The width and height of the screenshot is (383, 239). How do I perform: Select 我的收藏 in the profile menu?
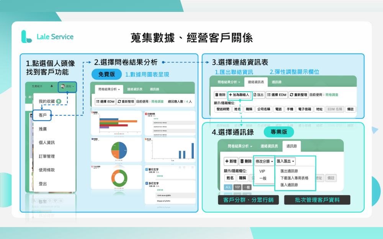(x=50, y=101)
